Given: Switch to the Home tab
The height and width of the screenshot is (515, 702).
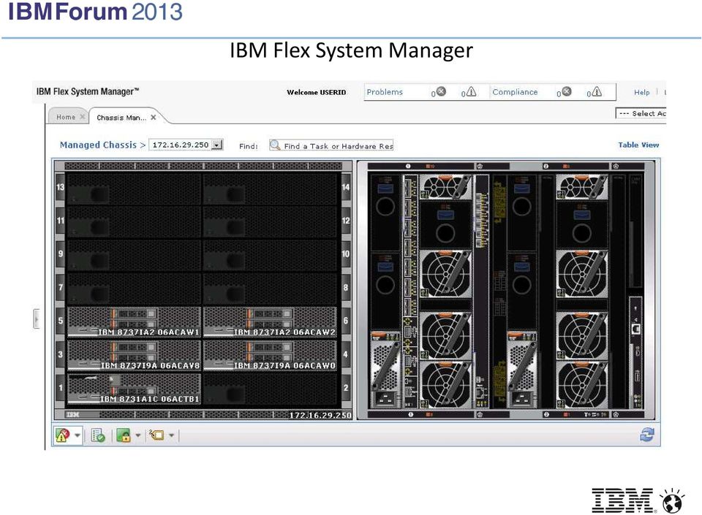Looking at the screenshot, I should point(66,117).
